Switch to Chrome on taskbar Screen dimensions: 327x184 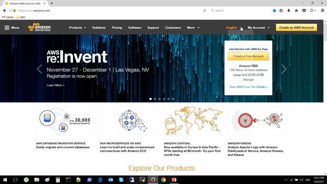[x=163, y=179]
